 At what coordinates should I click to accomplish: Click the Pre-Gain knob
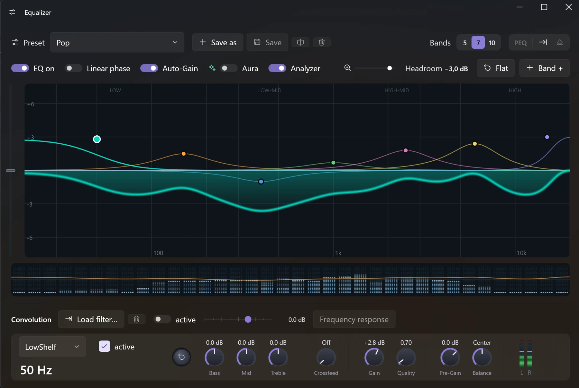coord(450,357)
